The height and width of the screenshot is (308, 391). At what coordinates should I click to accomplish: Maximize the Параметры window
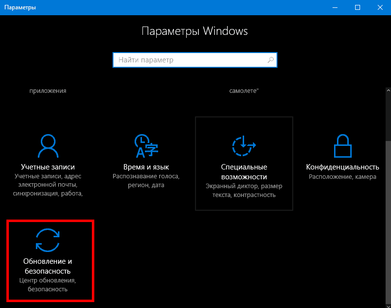(x=357, y=7)
